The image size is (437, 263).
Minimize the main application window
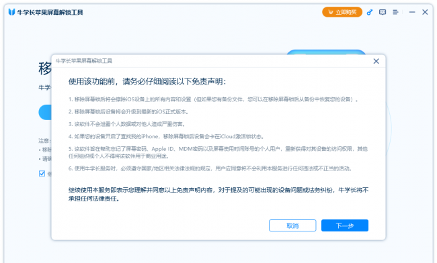click(x=412, y=12)
